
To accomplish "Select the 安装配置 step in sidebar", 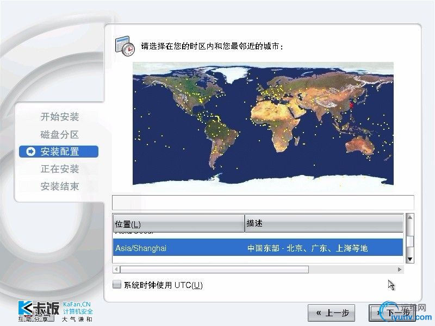I will (x=59, y=152).
